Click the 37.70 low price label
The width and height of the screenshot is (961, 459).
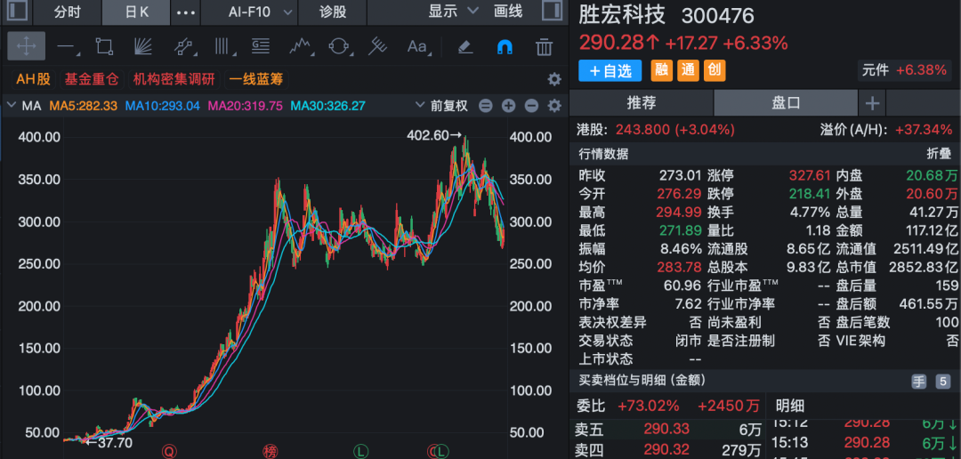111,442
